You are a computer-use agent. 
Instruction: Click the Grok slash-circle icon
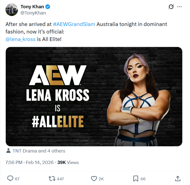171,7
